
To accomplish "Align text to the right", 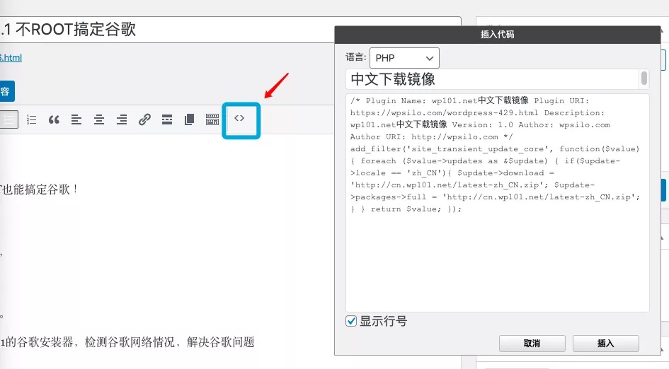I will tap(122, 119).
